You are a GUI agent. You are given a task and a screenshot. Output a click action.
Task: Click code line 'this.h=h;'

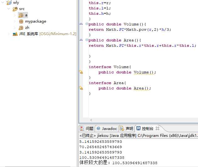click(x=100, y=13)
